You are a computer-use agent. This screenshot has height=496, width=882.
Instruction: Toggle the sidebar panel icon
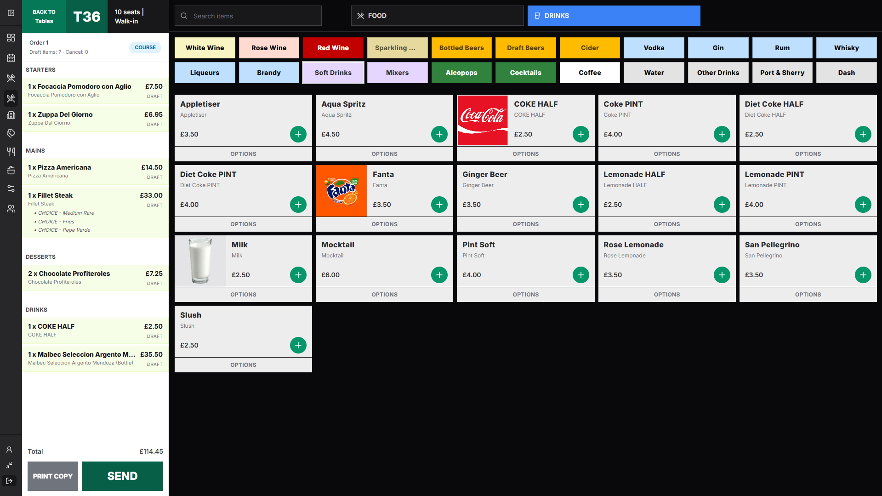point(11,13)
